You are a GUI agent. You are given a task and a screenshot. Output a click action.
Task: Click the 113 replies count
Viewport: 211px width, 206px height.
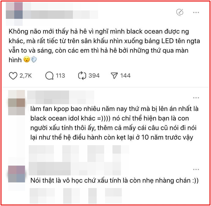[60, 76]
